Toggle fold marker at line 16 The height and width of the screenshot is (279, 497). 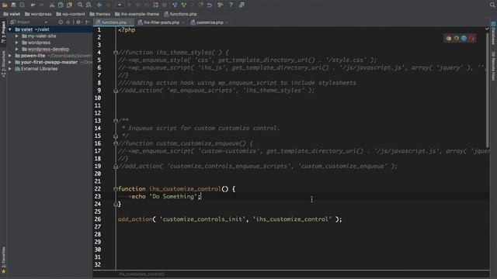tap(116, 143)
